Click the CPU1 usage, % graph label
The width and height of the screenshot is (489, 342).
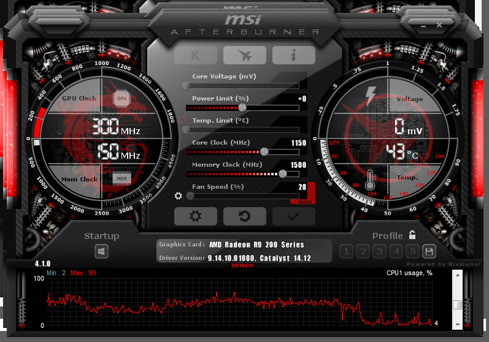coord(409,273)
